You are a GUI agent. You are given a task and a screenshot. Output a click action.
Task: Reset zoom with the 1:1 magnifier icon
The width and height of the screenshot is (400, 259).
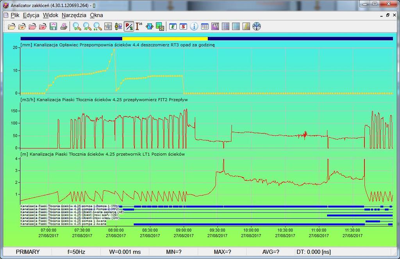click(x=97, y=26)
